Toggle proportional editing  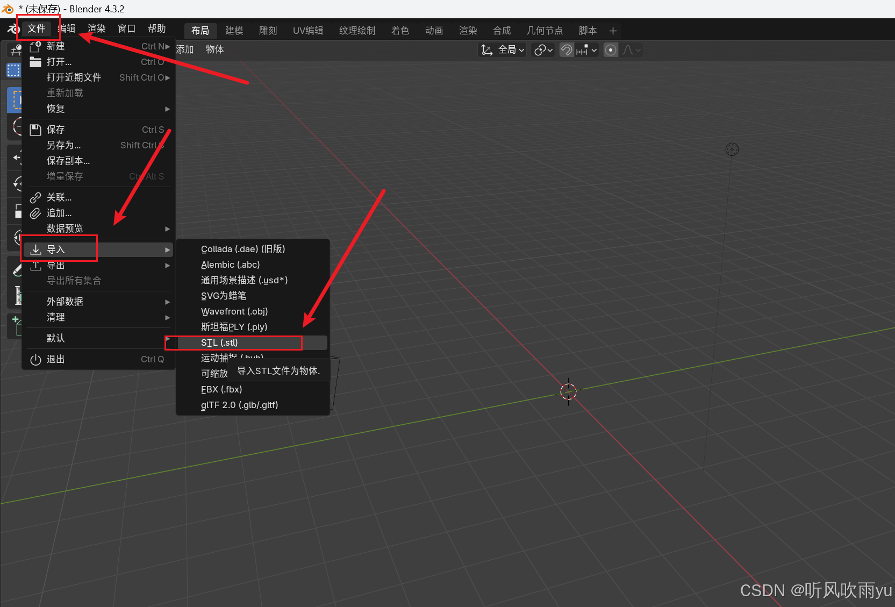tap(611, 50)
